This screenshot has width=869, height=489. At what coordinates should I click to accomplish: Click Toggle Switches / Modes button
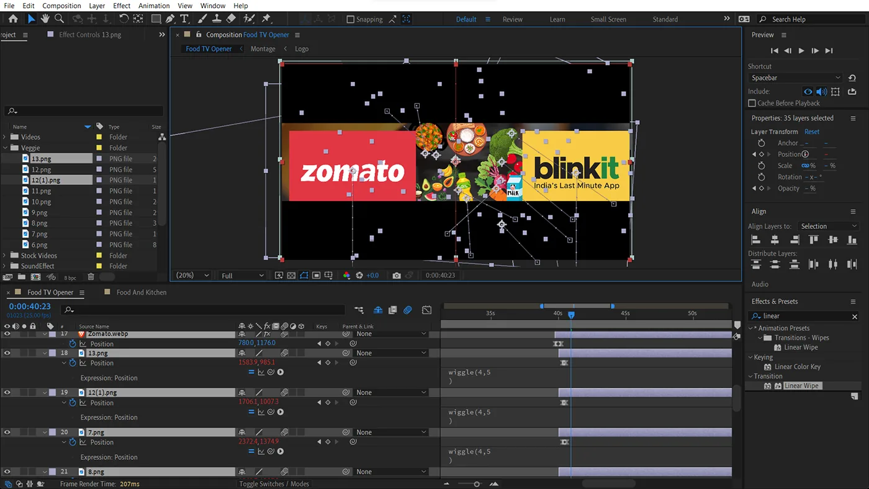click(x=274, y=484)
